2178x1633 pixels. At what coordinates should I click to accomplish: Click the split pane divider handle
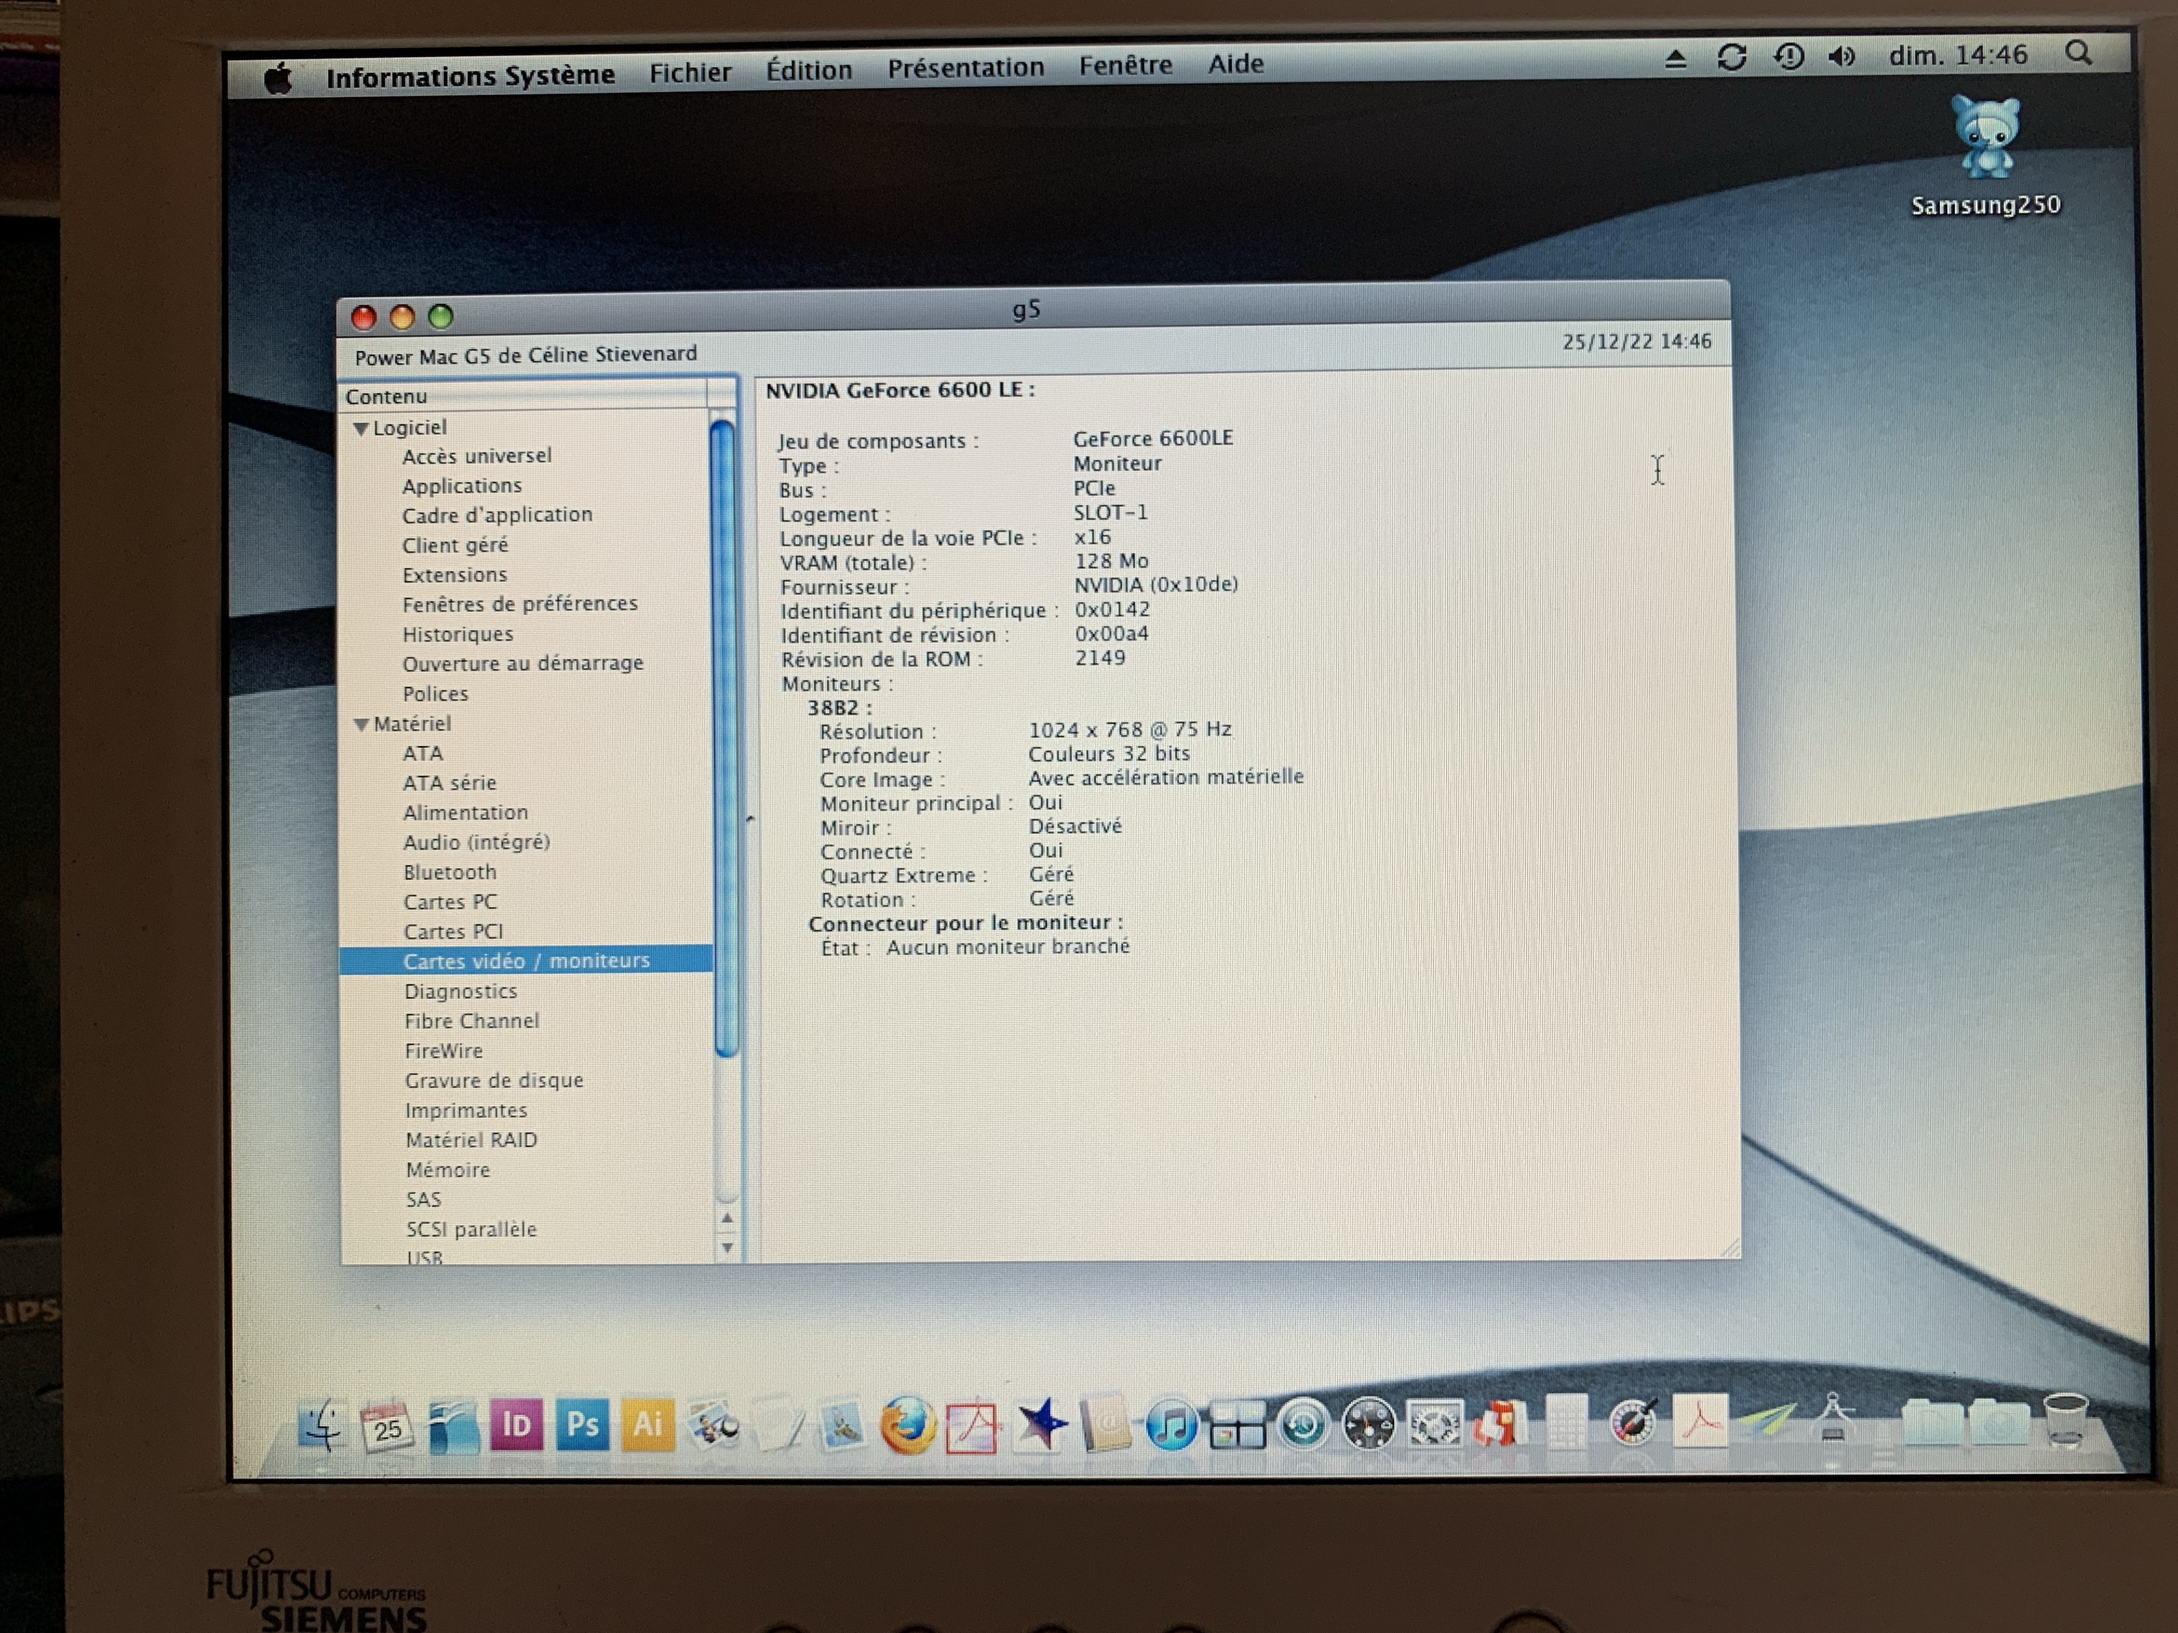click(x=749, y=818)
